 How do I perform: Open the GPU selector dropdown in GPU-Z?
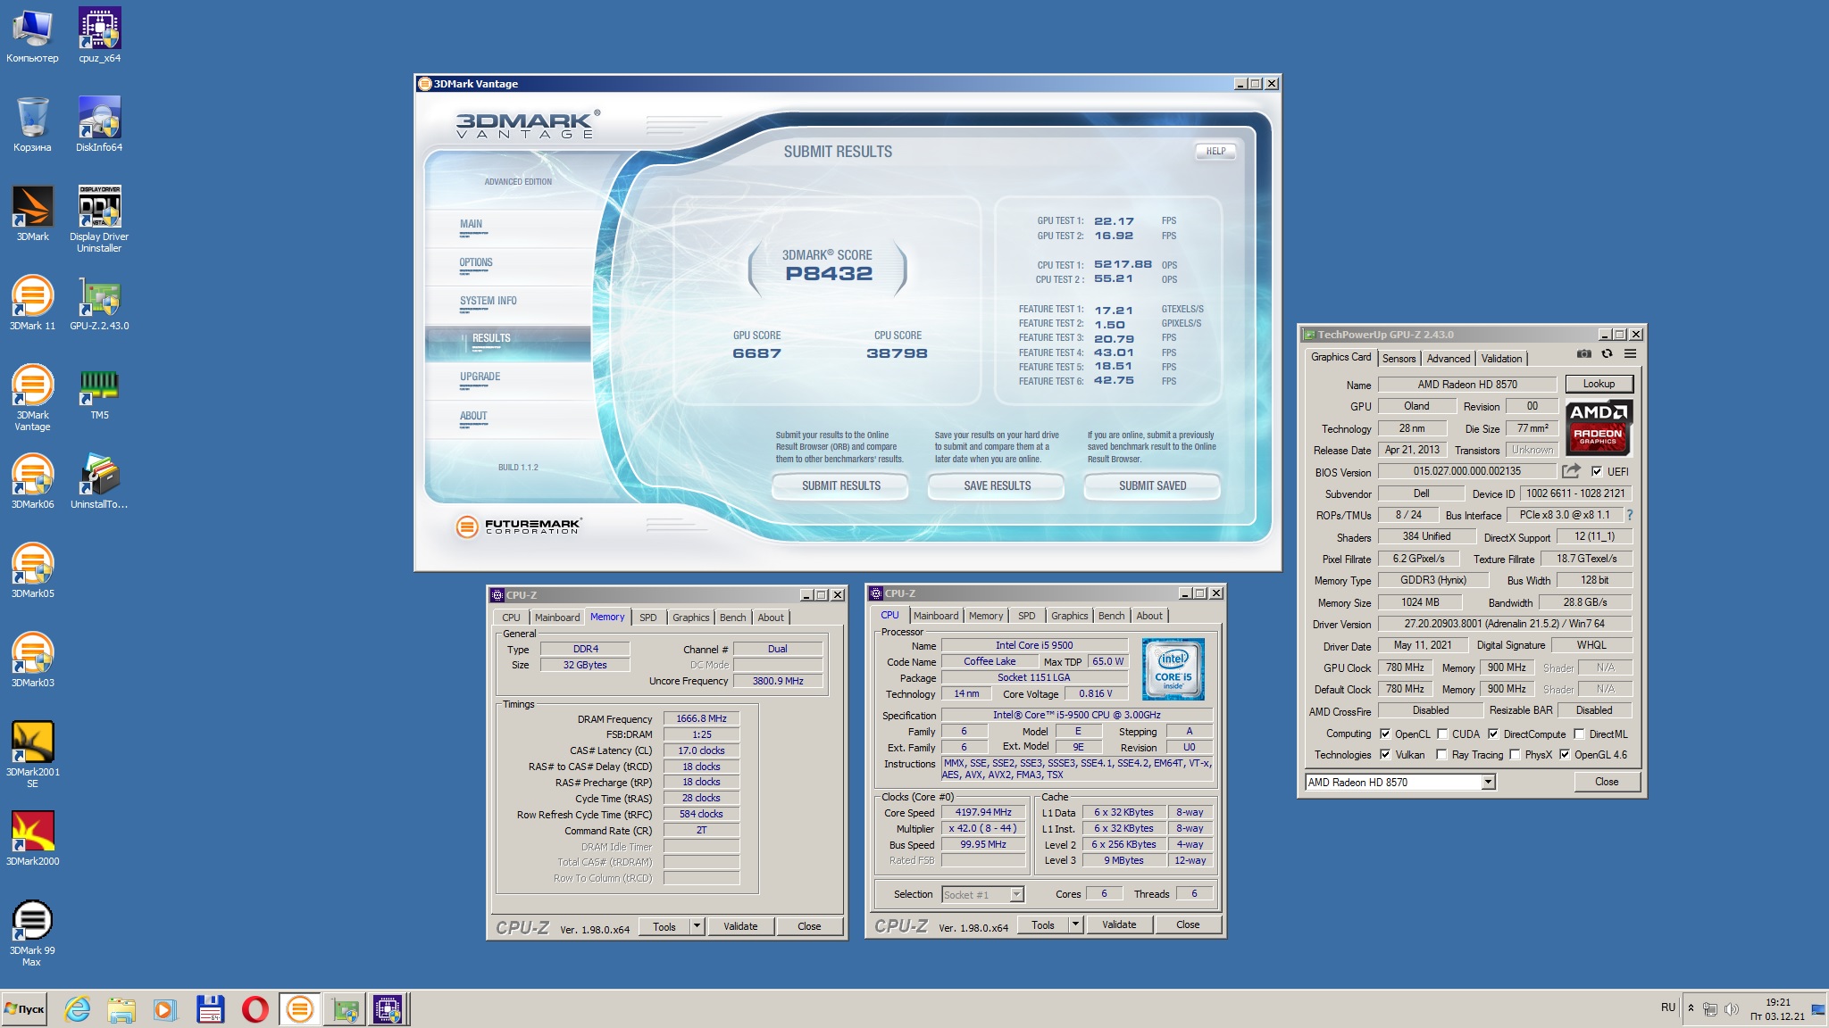tap(1488, 782)
